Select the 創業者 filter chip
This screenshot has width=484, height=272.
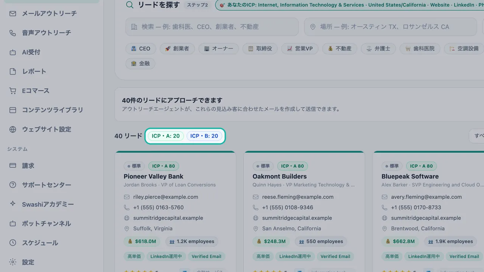[x=177, y=49]
